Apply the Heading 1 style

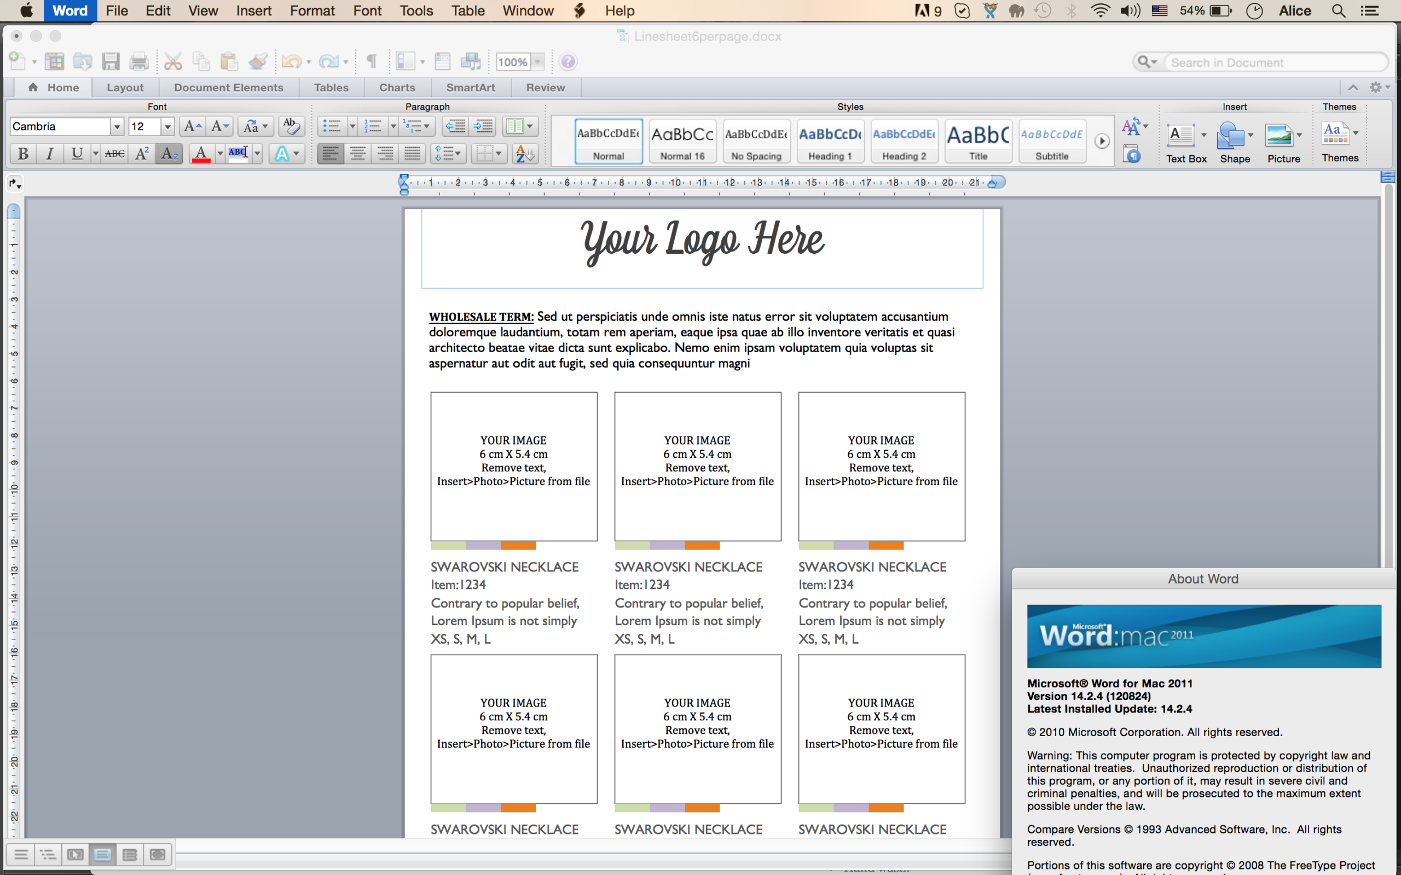pos(830,141)
